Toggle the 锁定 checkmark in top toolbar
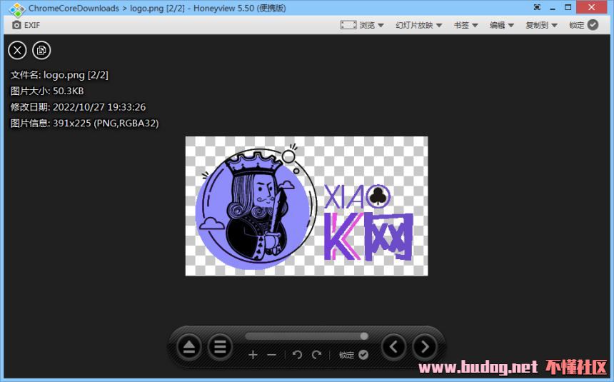Viewport: 614px width, 382px height. [593, 25]
